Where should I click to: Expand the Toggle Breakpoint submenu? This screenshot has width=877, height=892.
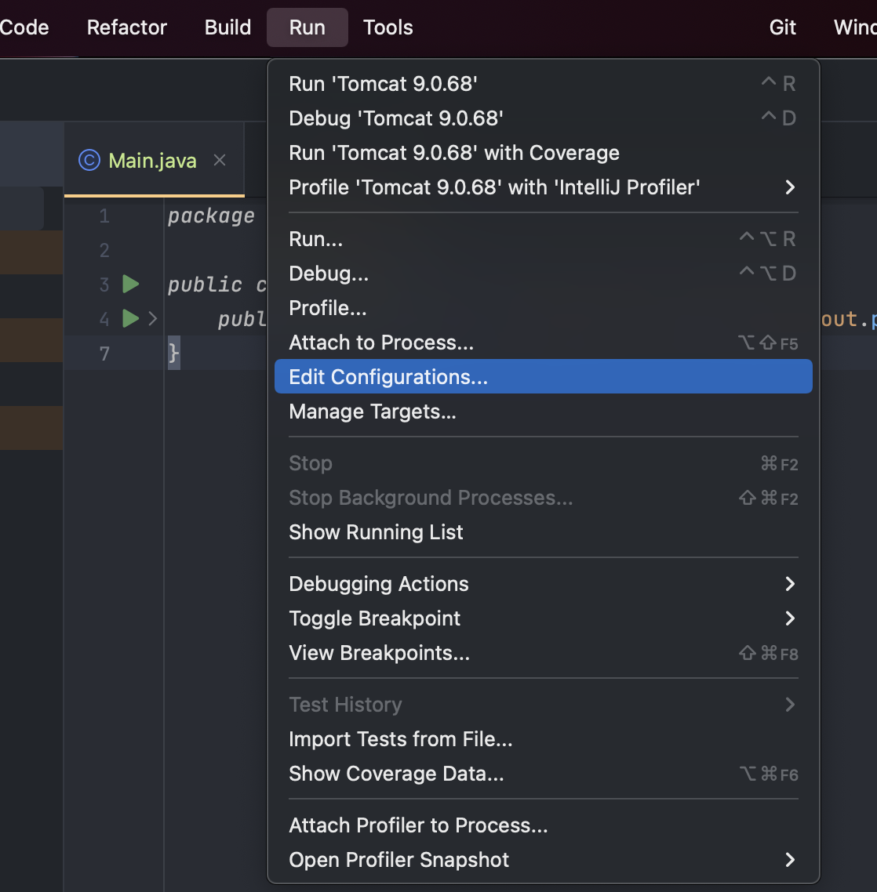point(544,618)
